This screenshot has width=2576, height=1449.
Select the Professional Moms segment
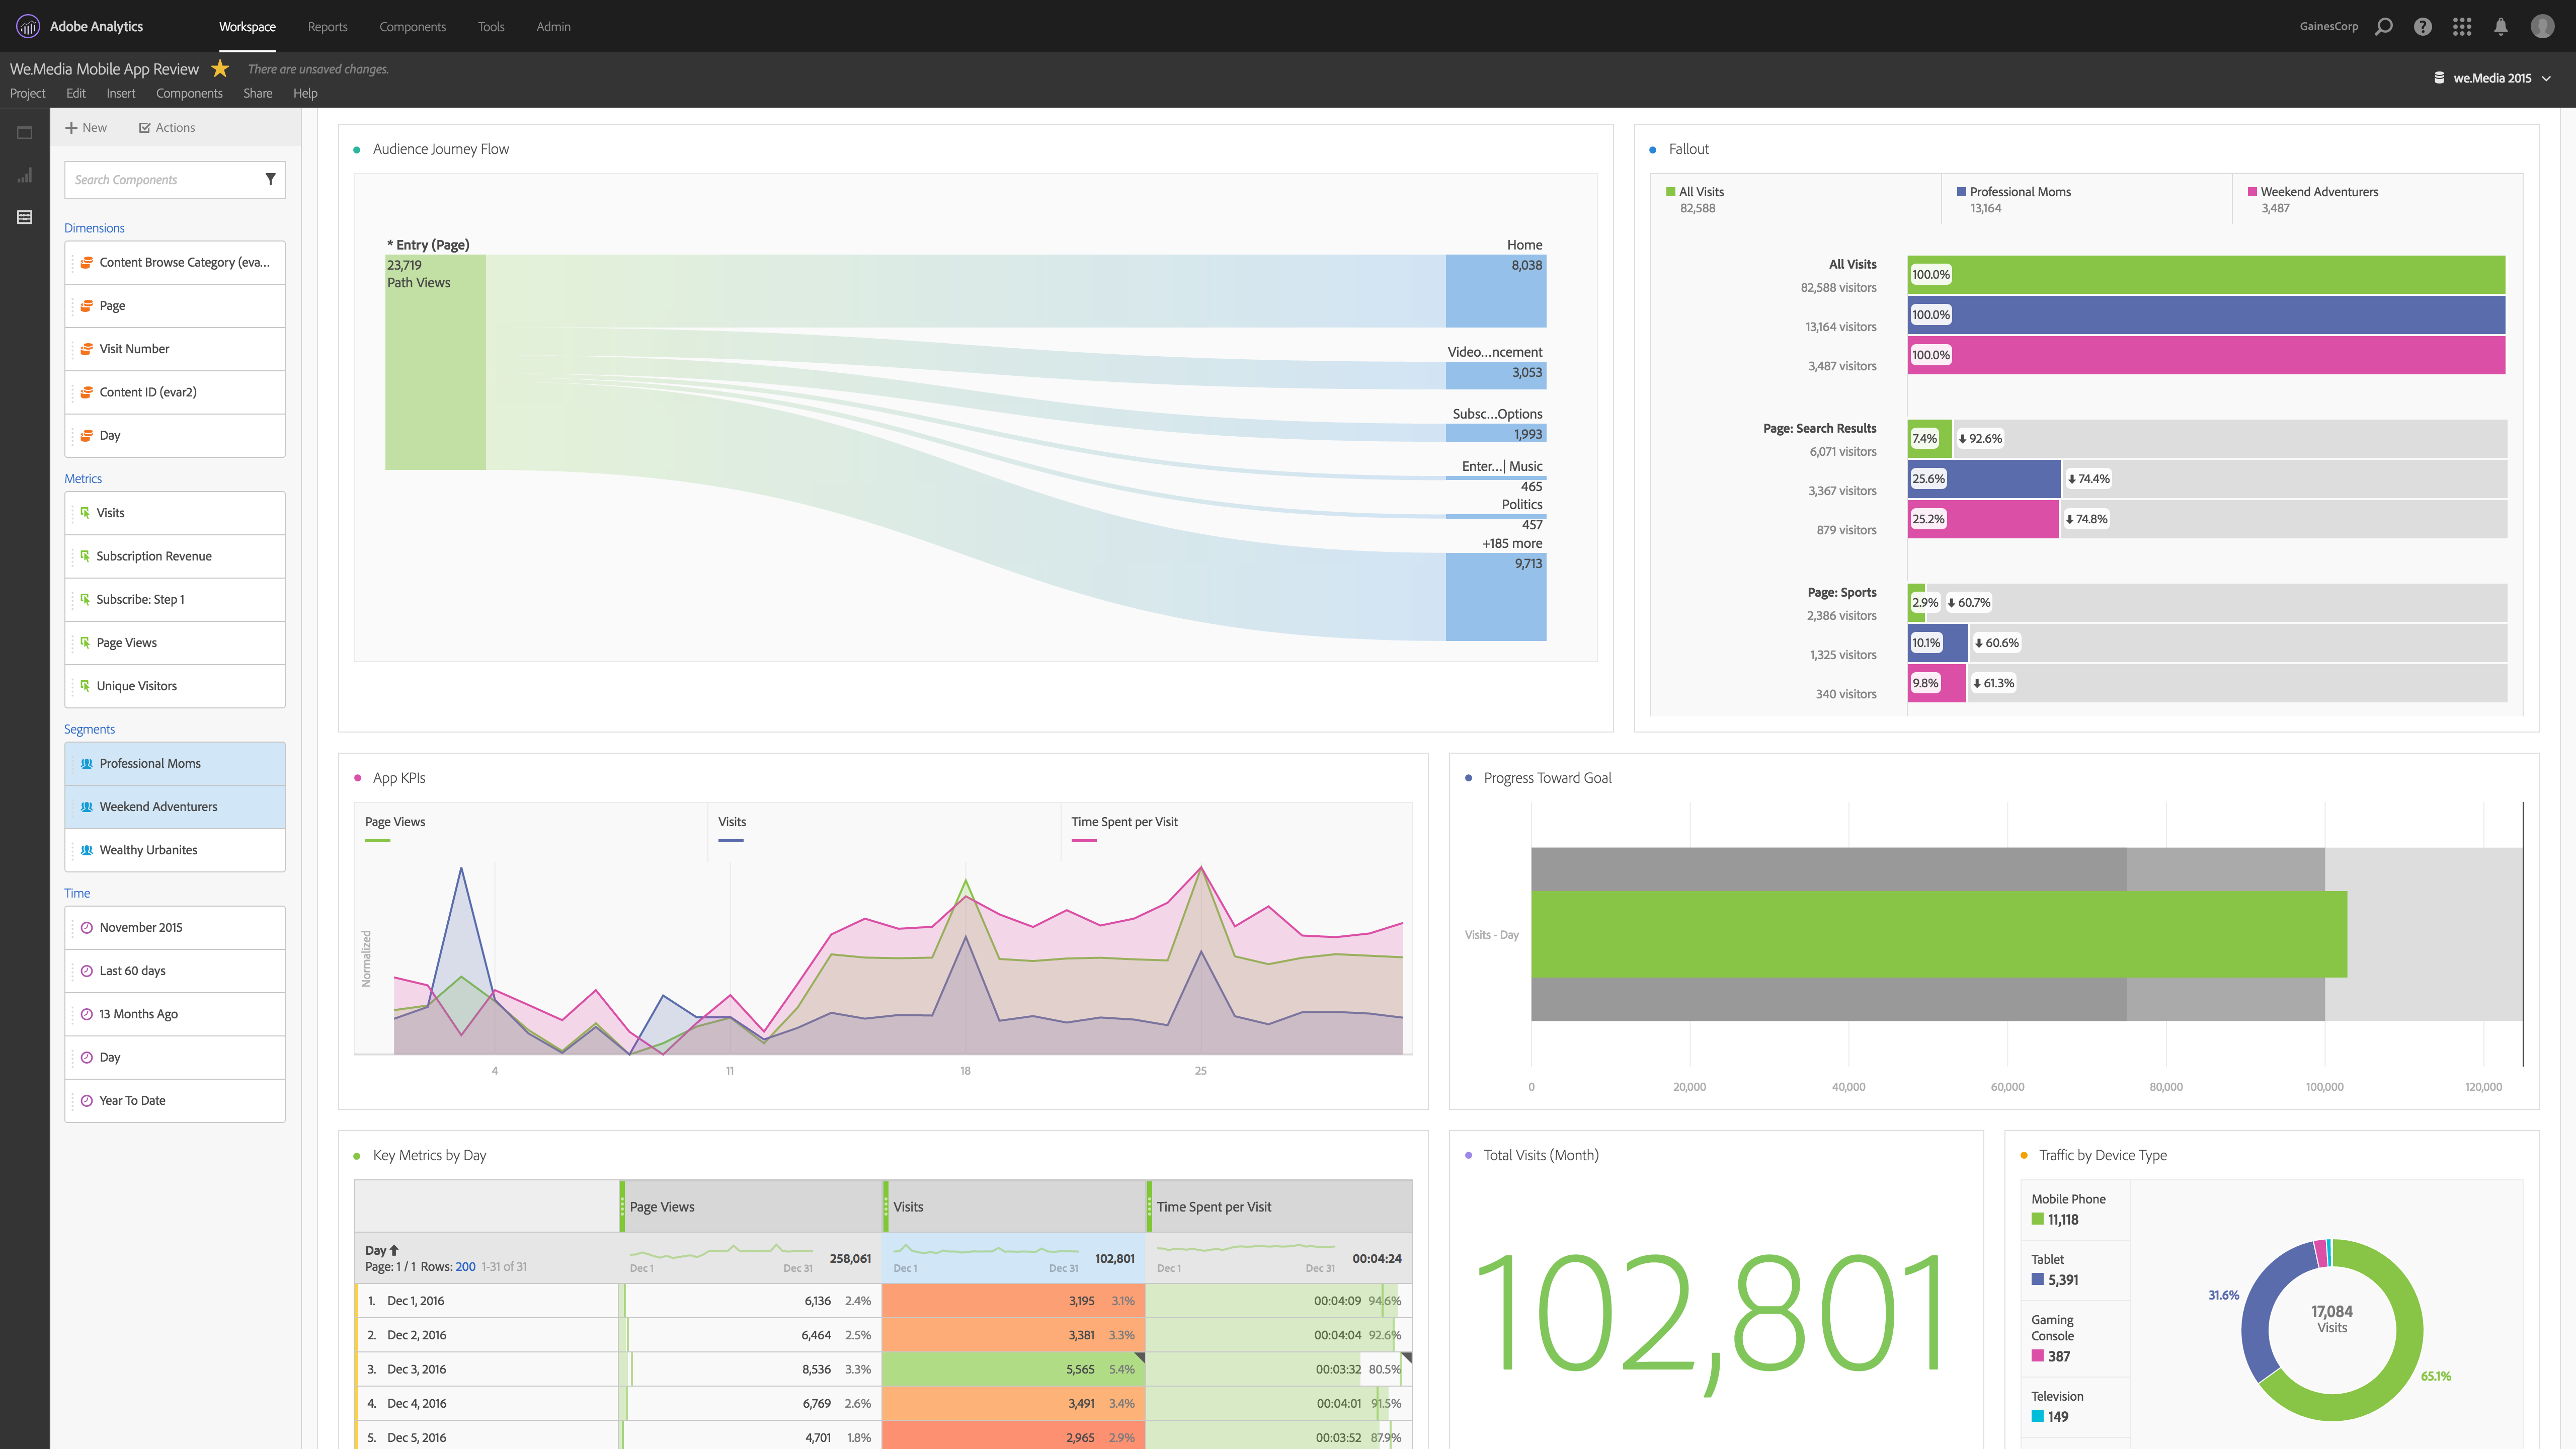[x=150, y=763]
